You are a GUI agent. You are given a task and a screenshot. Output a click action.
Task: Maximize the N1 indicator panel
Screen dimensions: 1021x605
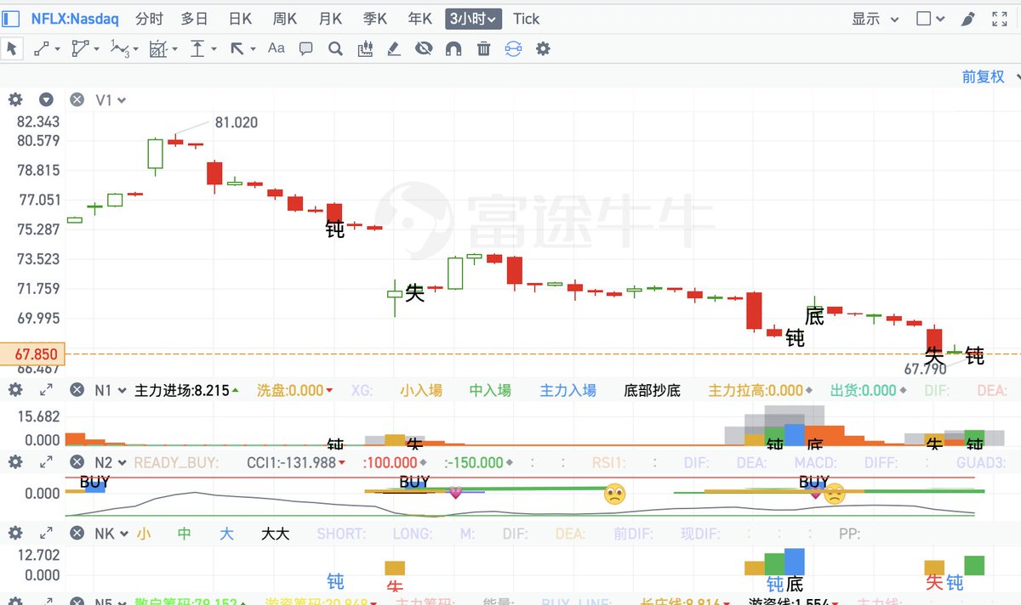(x=46, y=390)
